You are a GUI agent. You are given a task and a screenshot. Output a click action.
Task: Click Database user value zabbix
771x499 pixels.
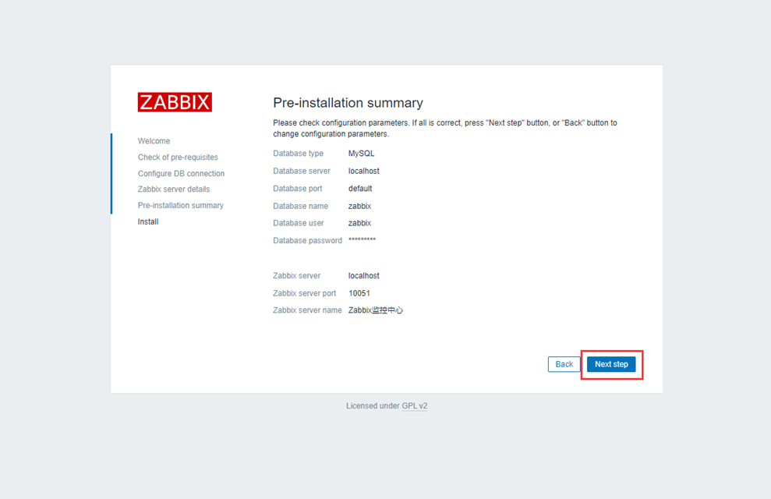[x=360, y=223]
